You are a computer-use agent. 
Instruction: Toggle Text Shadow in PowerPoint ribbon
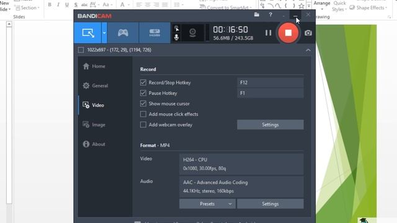click(76, 4)
